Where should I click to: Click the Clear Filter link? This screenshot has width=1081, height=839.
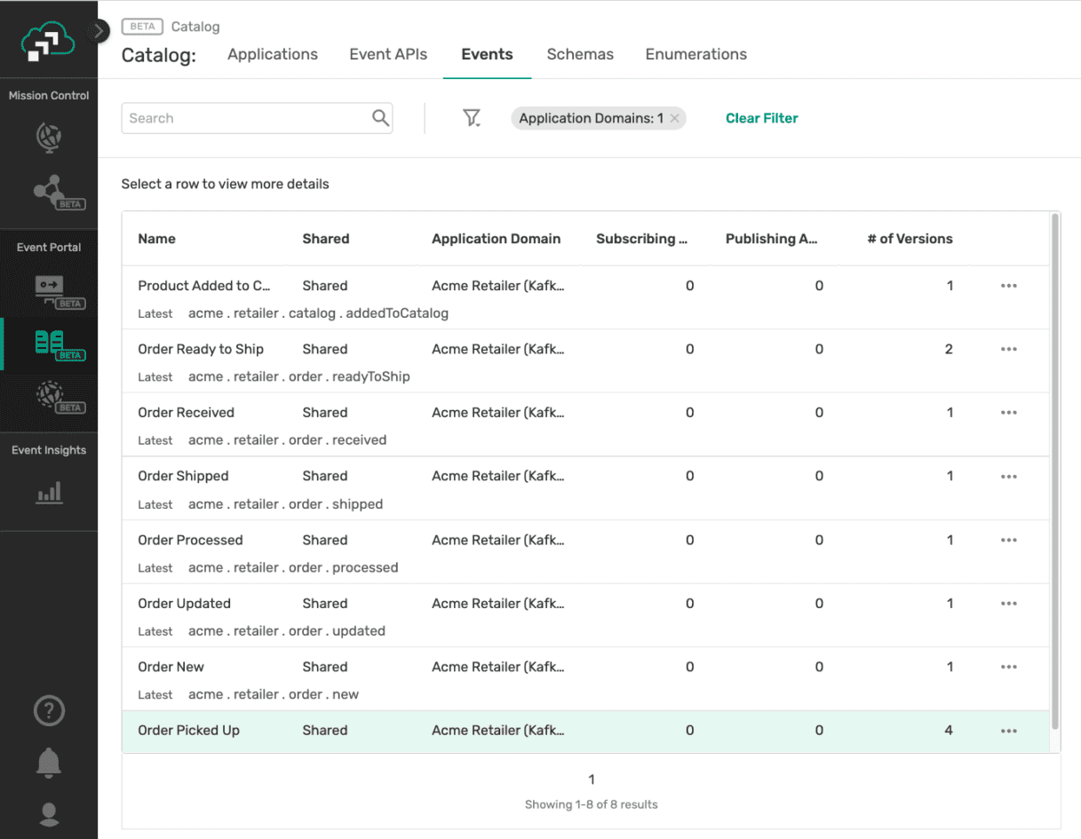pos(761,117)
